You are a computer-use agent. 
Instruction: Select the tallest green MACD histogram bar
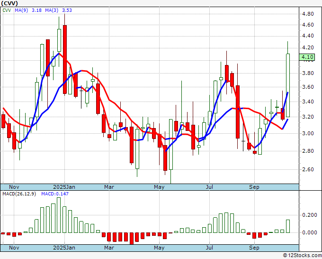coord(59,215)
